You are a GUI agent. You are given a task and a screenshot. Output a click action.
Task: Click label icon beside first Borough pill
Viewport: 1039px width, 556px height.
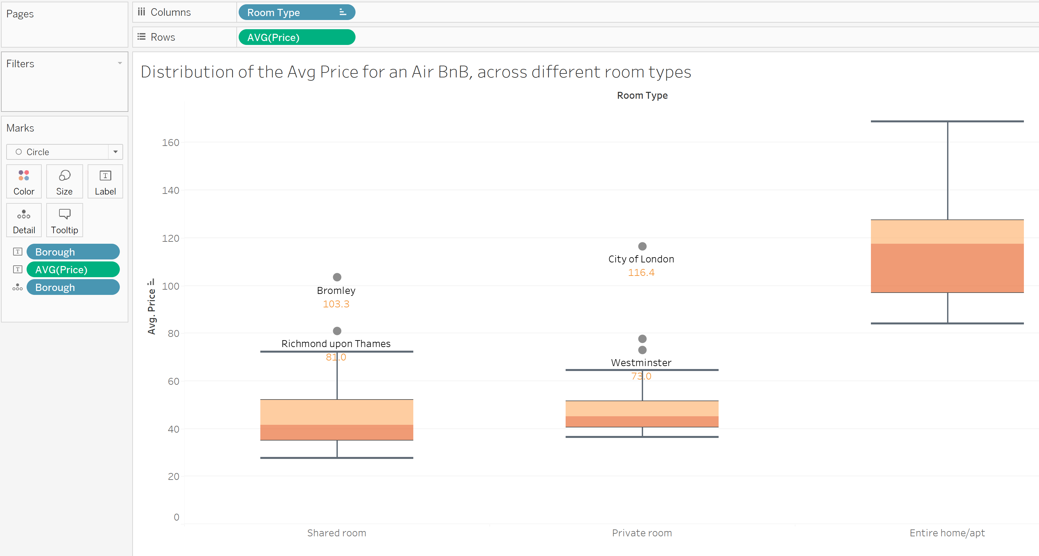click(x=18, y=252)
